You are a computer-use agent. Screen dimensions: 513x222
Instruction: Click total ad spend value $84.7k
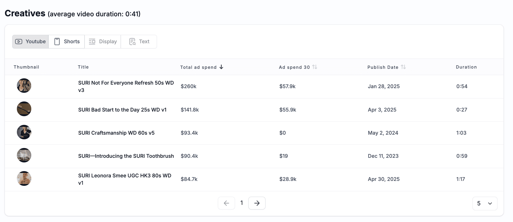click(189, 179)
